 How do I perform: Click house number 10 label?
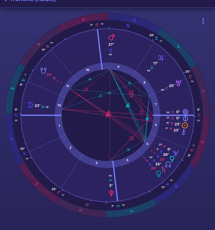pyautogui.click(x=88, y=70)
